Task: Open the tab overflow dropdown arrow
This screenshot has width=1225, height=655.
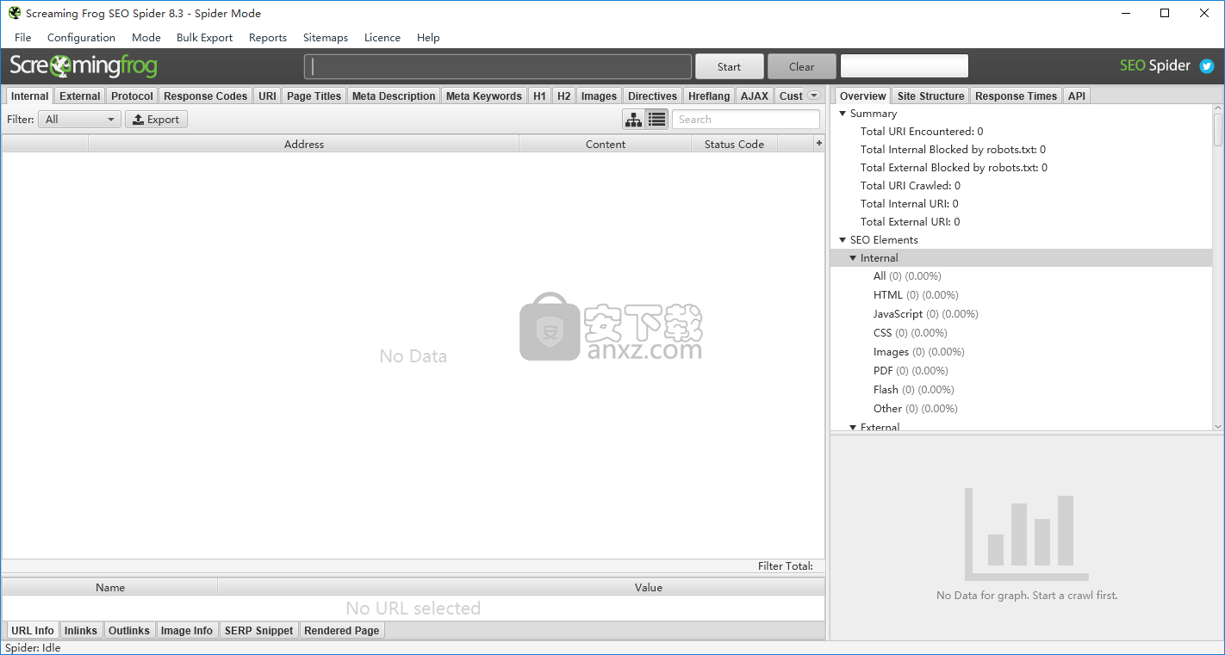Action: pos(814,96)
